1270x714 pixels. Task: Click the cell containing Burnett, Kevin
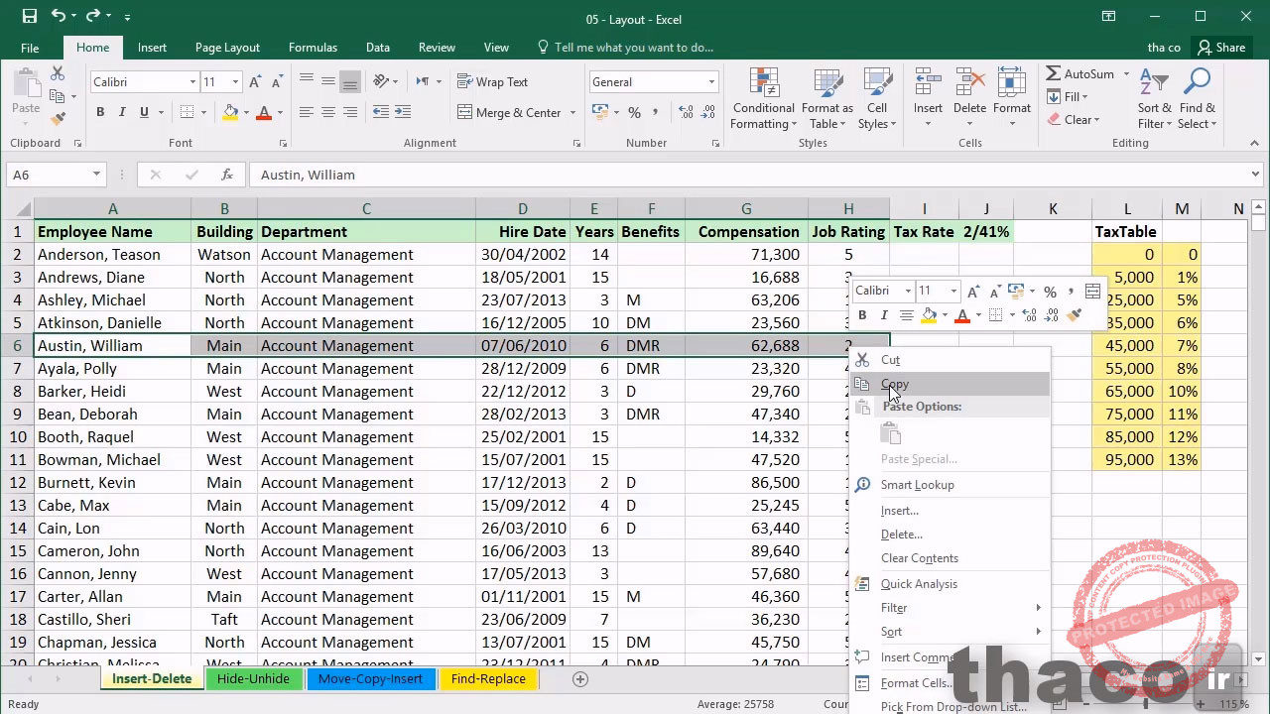click(112, 483)
